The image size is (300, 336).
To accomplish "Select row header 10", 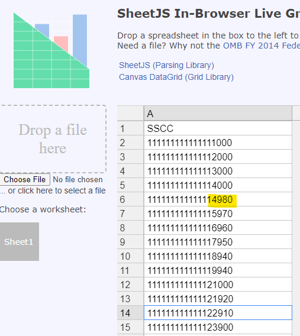I will [130, 256].
